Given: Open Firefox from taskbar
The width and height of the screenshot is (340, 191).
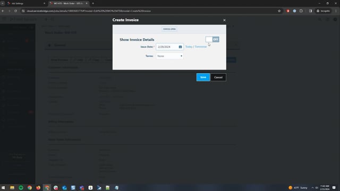Looking at the screenshot, I should pyautogui.click(x=38, y=188).
